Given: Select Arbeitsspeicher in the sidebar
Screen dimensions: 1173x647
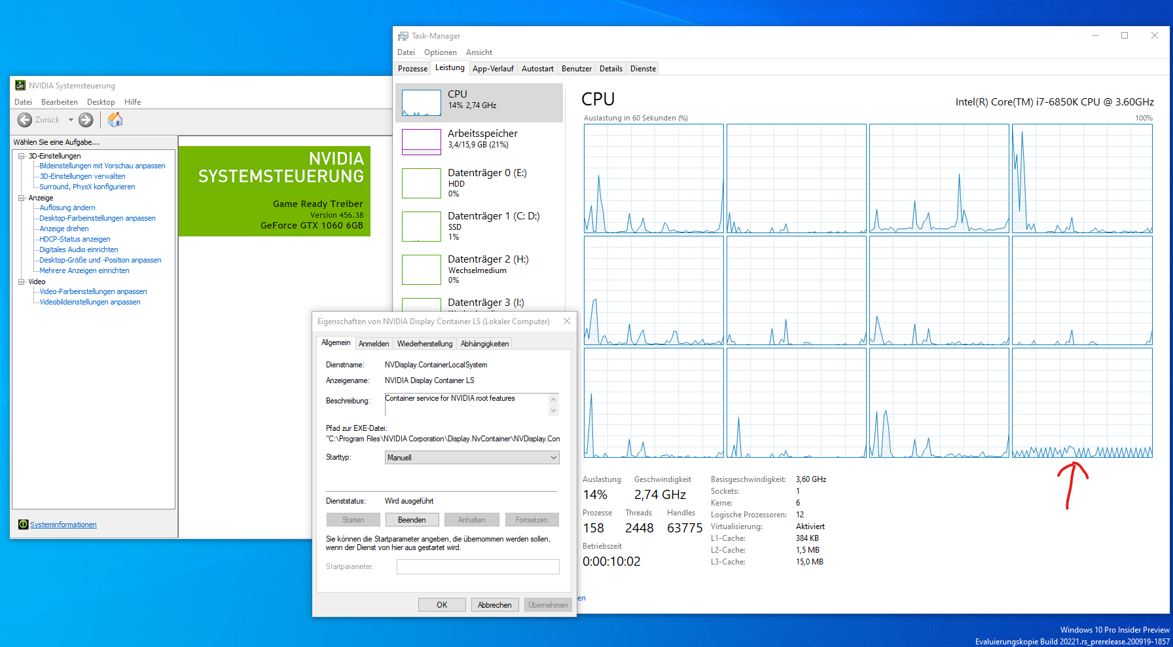Looking at the screenshot, I should [479, 142].
